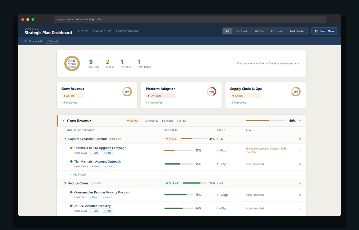Image resolution: width=359 pixels, height=230 pixels.
Task: Remove Capture Expansion Revenue with x
Action: 300,139
